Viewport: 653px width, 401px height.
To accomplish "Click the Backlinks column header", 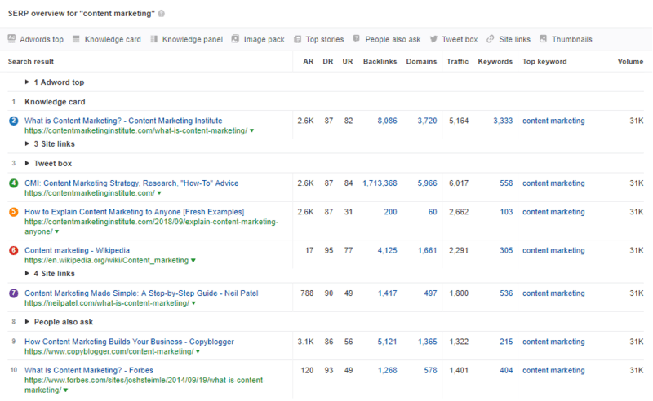I will click(x=380, y=62).
